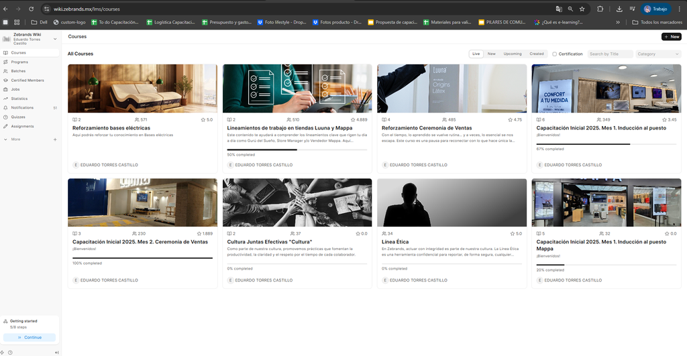Open the media control icon in the toolbar
The image size is (687, 356).
tap(632, 9)
